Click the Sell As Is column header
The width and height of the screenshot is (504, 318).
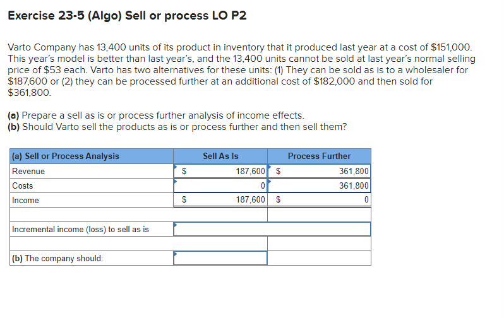tap(220, 156)
